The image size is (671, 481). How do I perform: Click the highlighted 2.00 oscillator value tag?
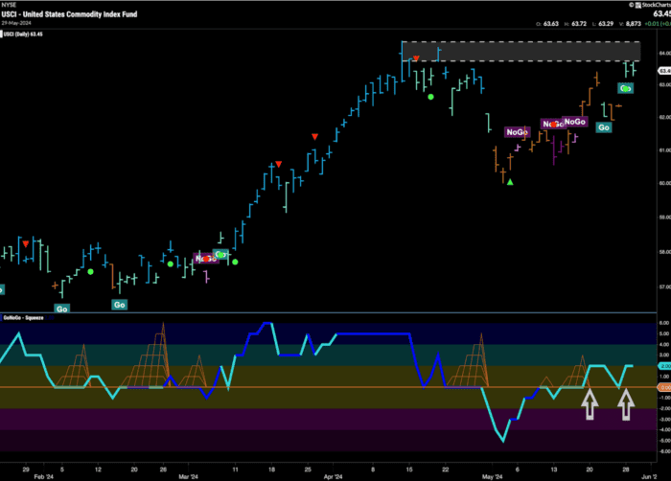tap(665, 366)
